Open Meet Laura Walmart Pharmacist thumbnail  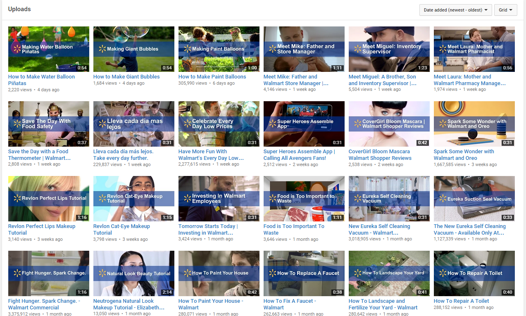[x=474, y=49]
